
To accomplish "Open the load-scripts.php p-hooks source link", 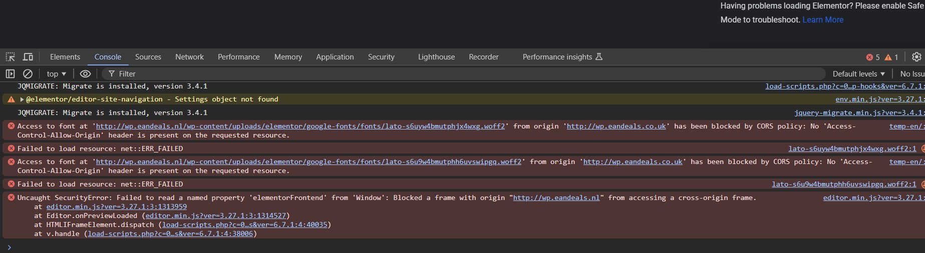I will coord(844,86).
